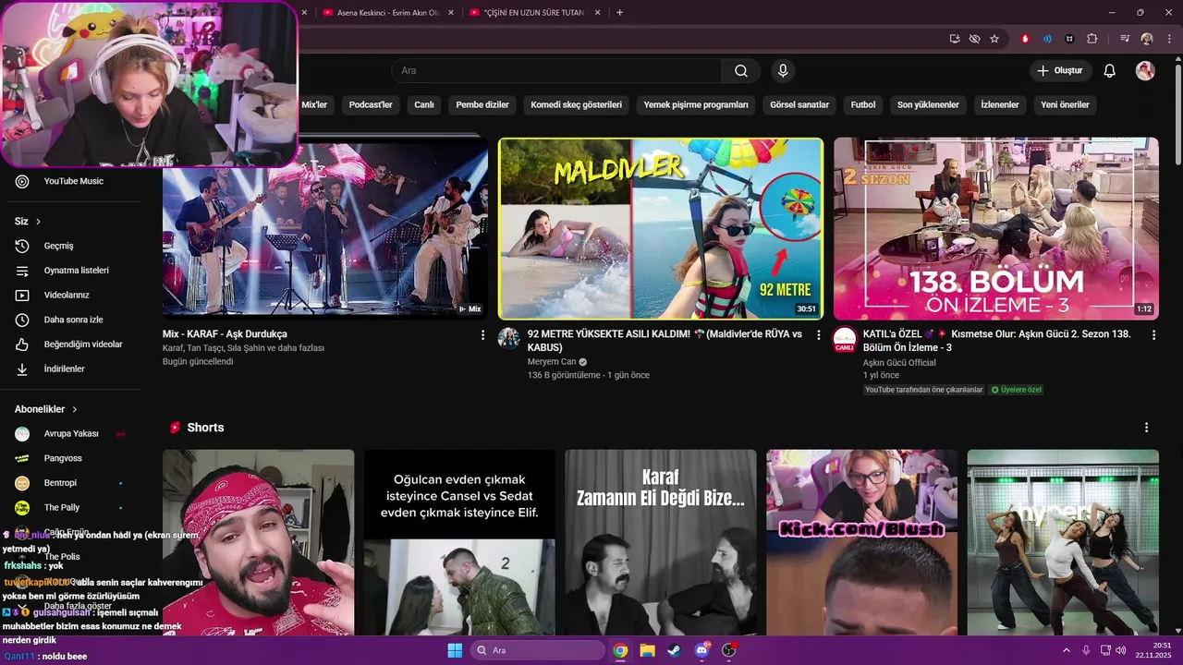Open Windows Start menu
Viewport: 1183px width, 665px height.
click(455, 650)
